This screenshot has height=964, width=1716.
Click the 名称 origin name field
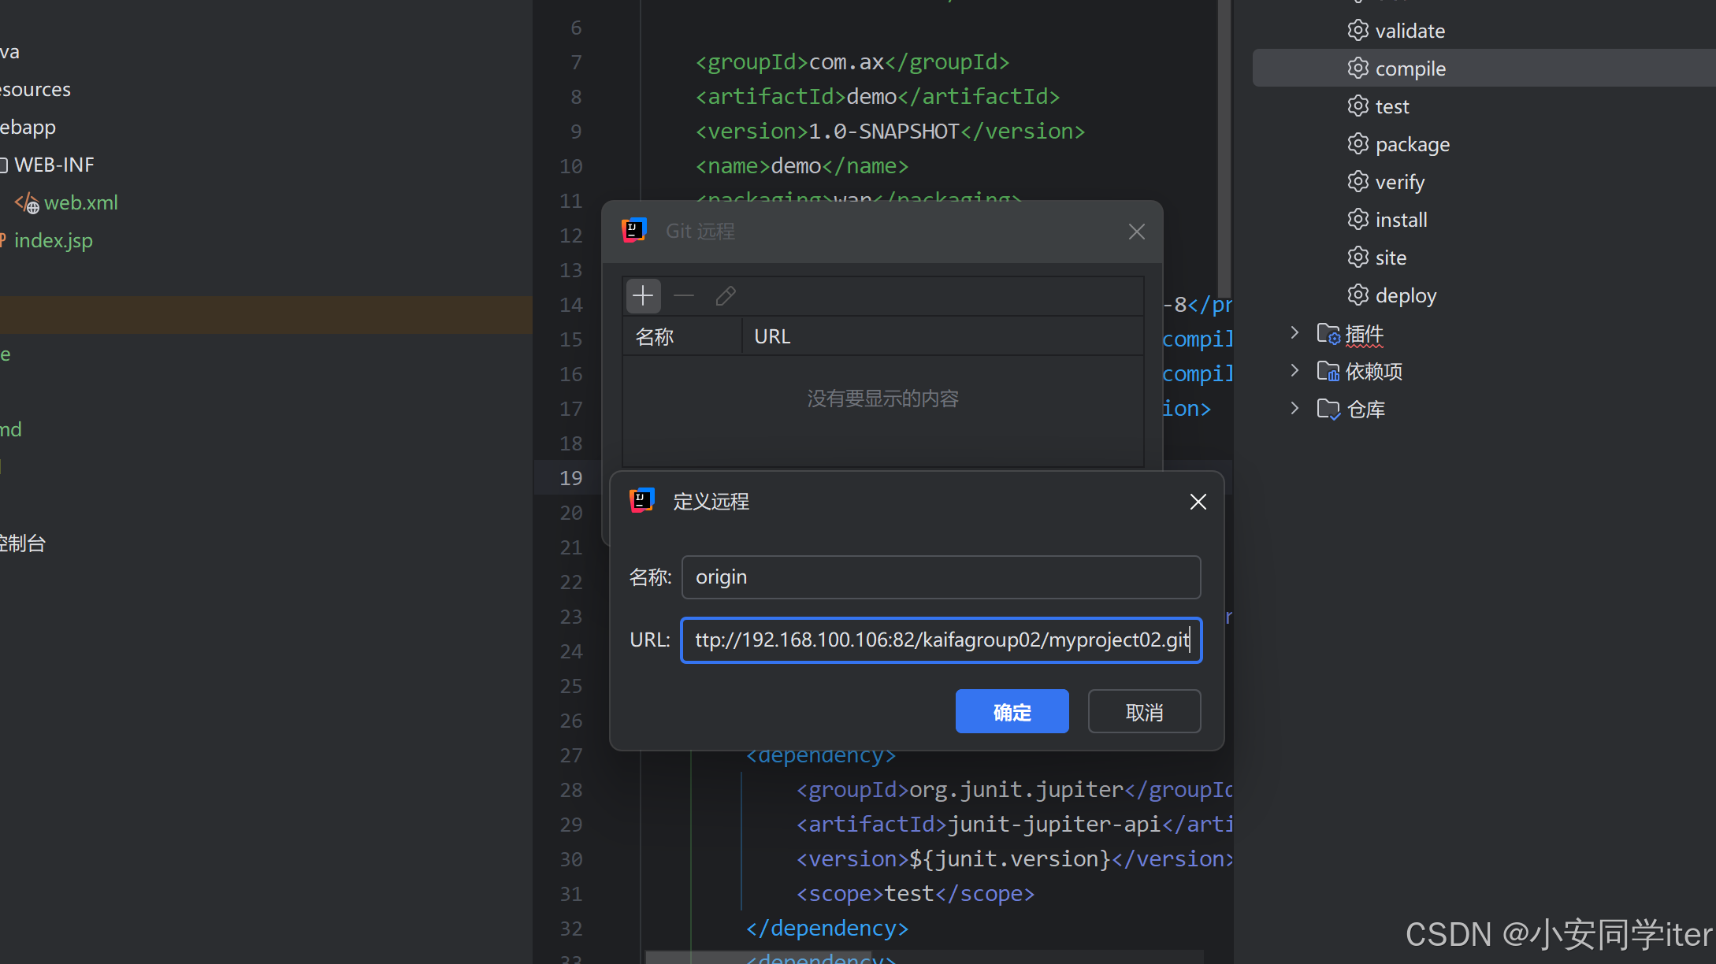[941, 577]
